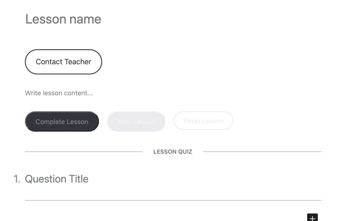Click Reset Lesson to restart progress
The image size is (352, 221).
(x=203, y=121)
